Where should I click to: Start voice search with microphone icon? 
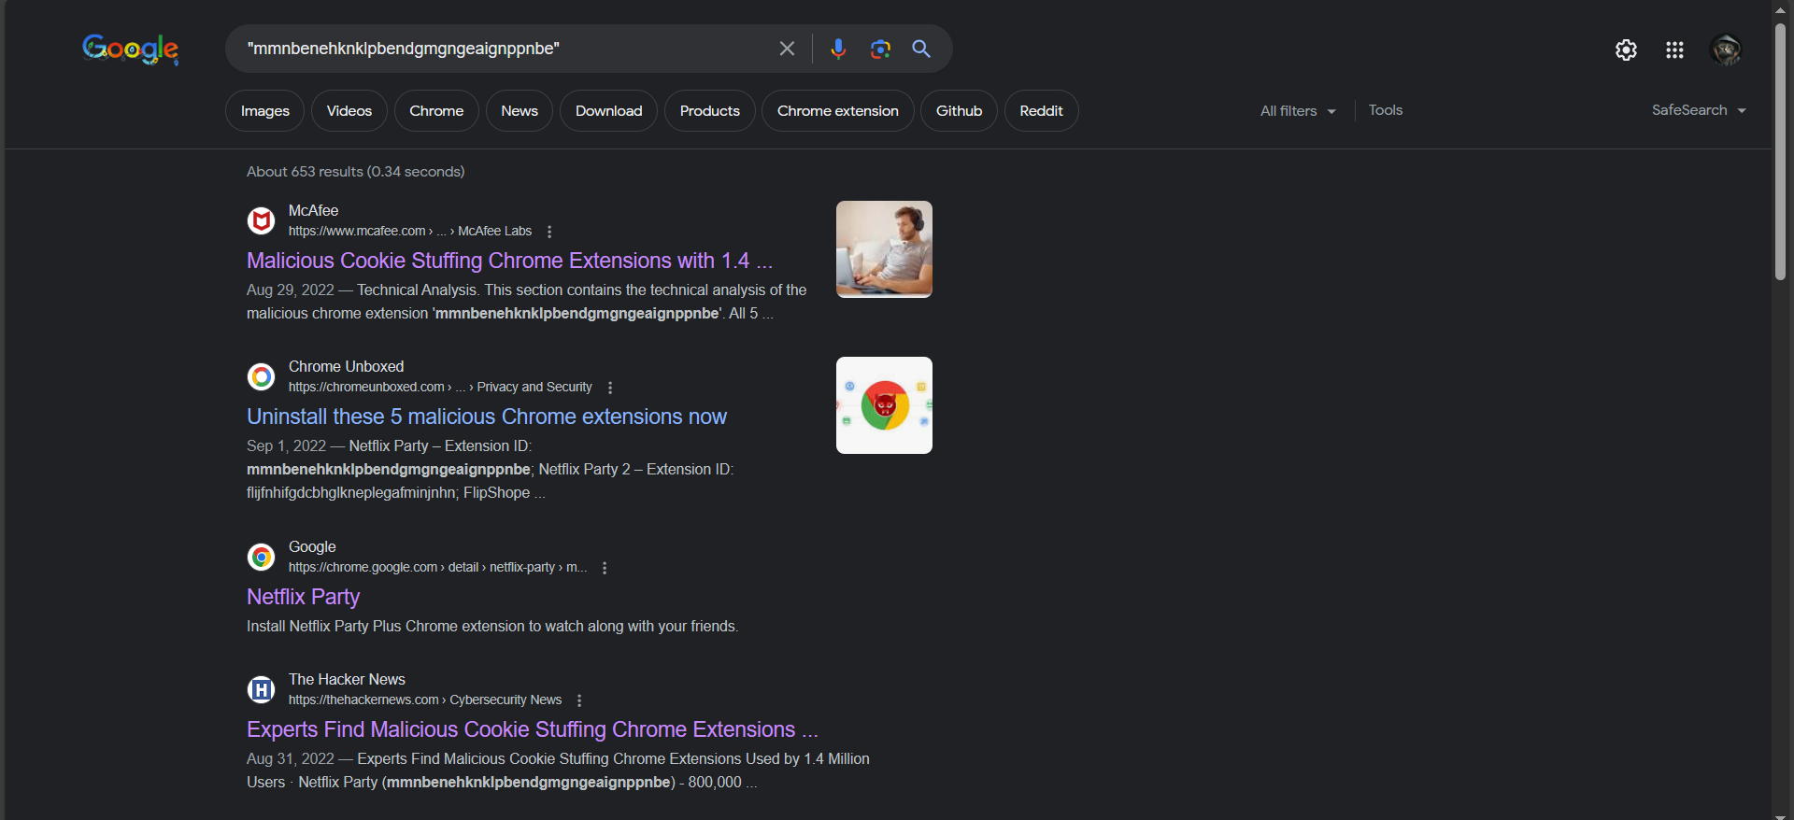click(x=838, y=49)
